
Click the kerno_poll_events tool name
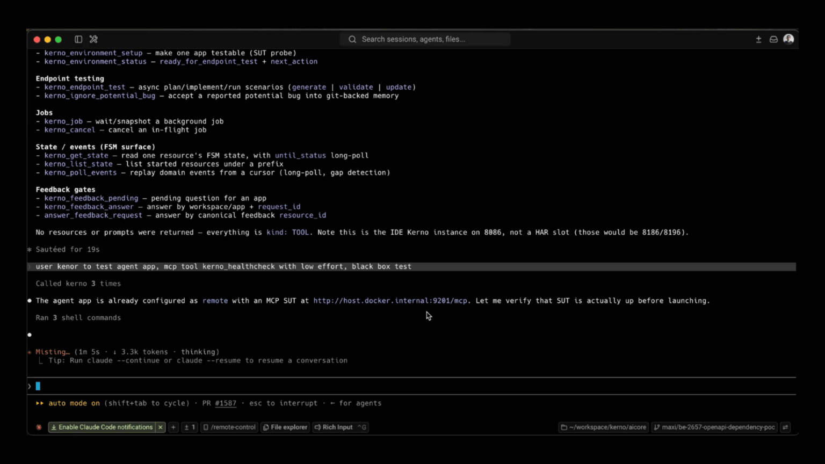tap(81, 173)
